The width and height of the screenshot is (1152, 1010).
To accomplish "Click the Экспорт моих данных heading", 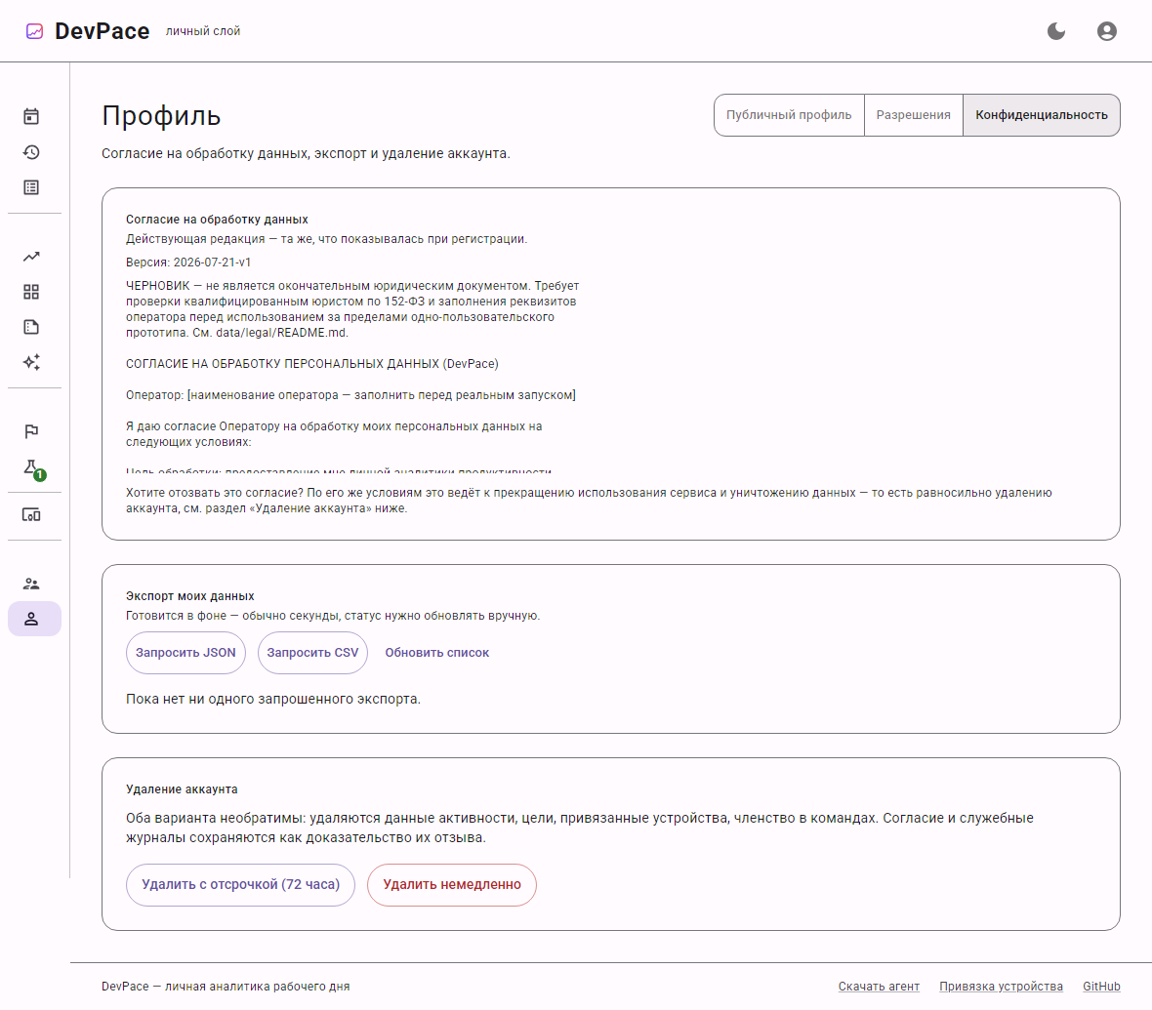I will 189,595.
